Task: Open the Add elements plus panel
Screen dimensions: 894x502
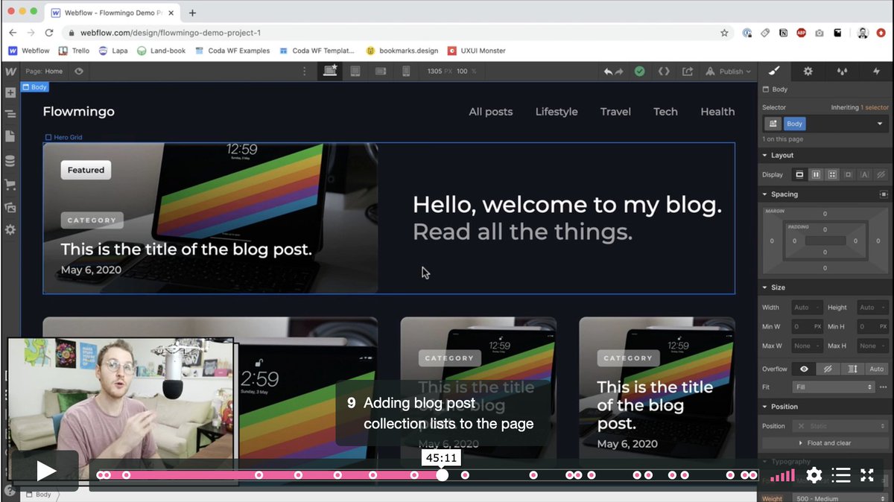Action: point(10,93)
